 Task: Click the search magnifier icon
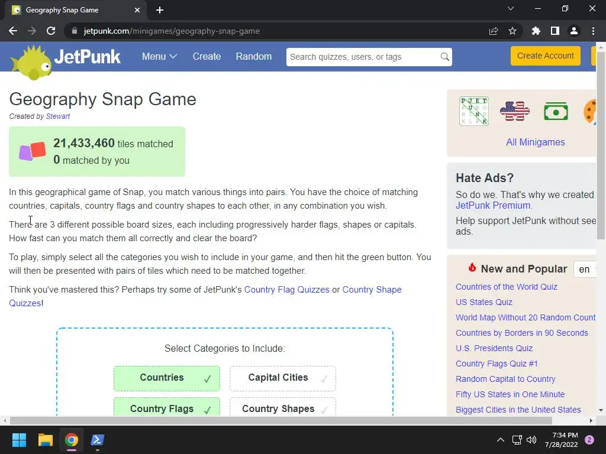point(445,57)
